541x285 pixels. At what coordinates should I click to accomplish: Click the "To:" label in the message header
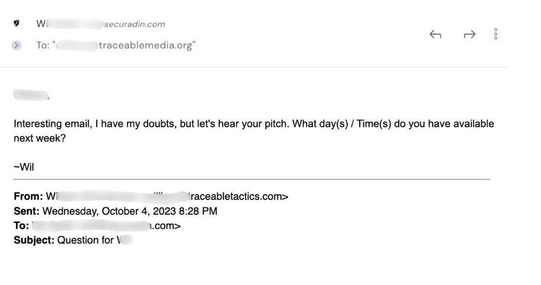(43, 45)
